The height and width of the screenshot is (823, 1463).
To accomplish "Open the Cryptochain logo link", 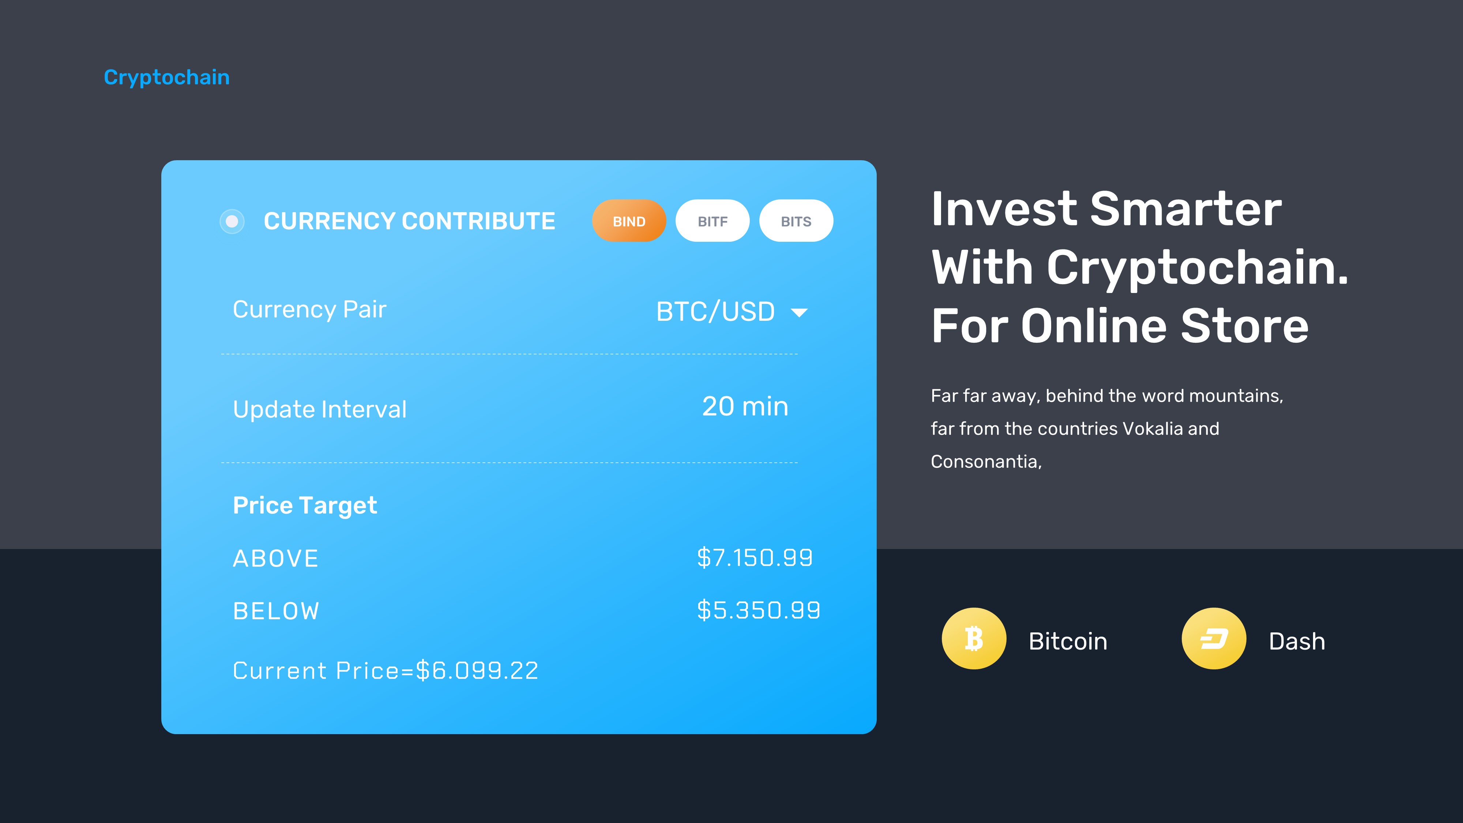I will coord(166,77).
